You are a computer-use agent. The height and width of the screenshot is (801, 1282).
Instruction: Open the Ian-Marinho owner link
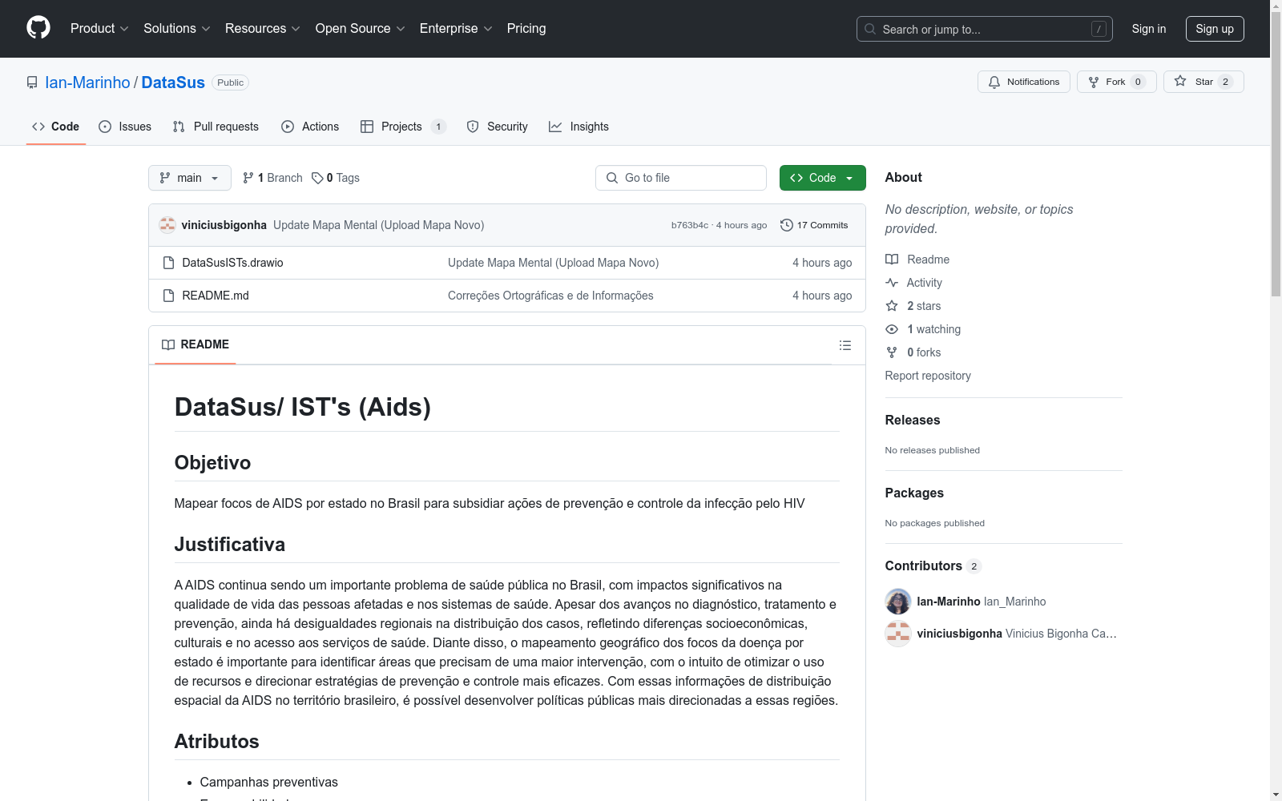[87, 83]
